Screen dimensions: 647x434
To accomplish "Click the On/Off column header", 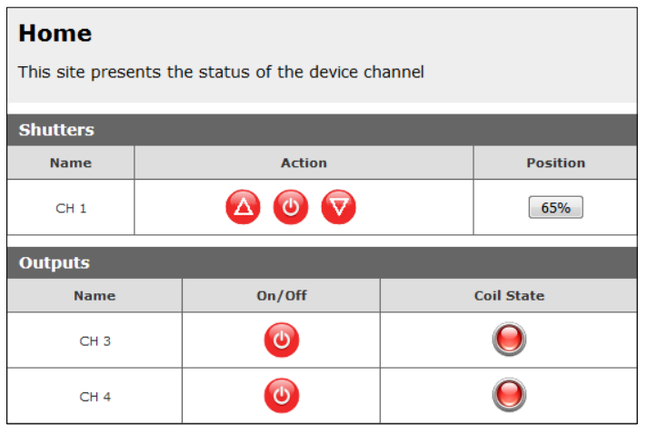I will point(282,296).
